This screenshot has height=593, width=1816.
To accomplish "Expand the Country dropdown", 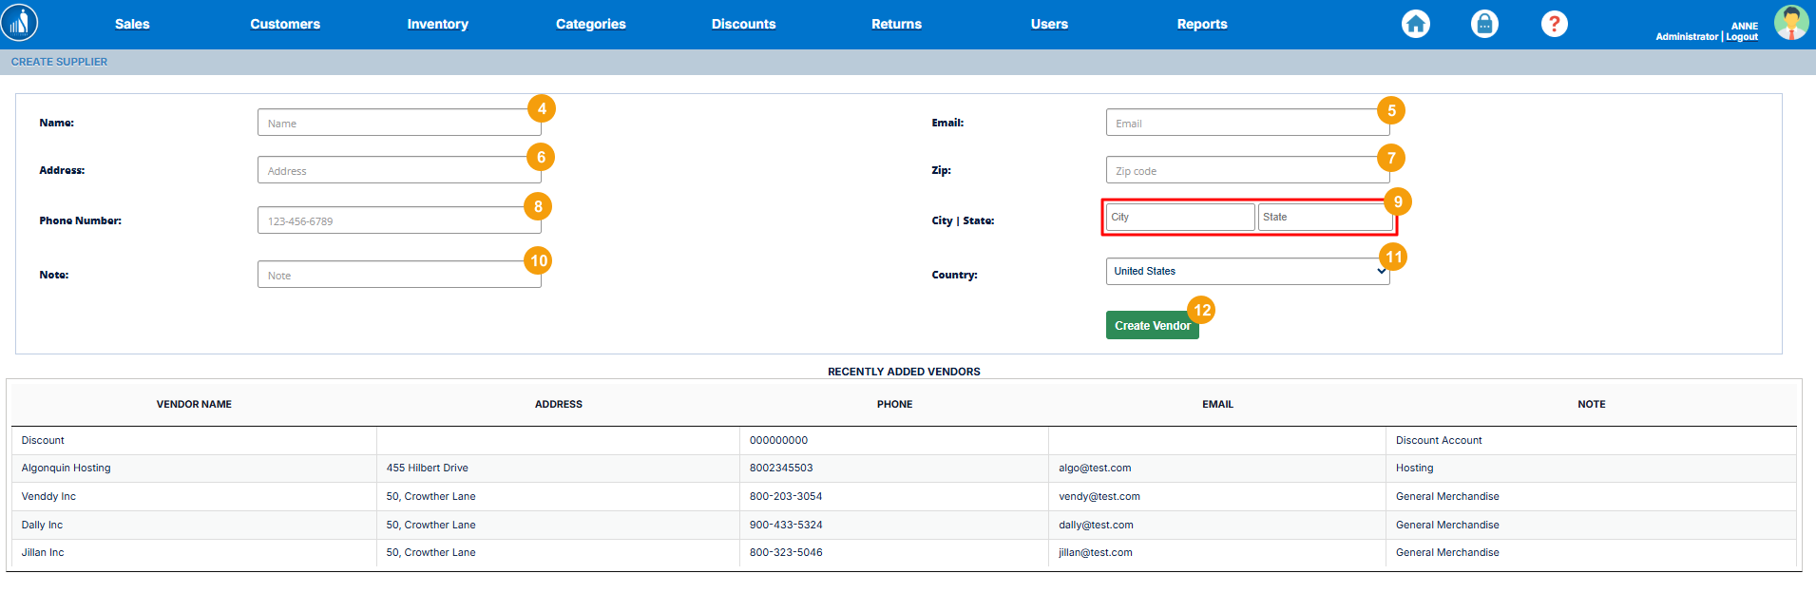I will 1246,272.
